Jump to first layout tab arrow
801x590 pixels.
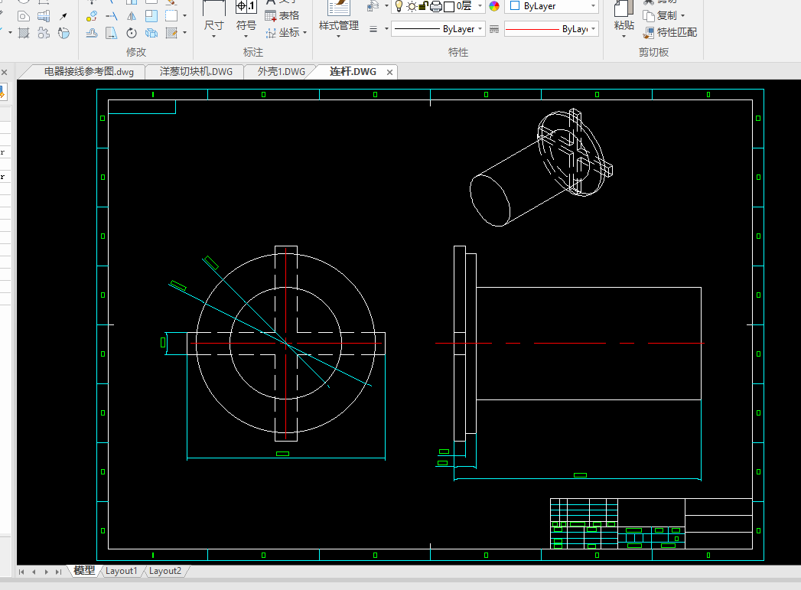pos(21,572)
